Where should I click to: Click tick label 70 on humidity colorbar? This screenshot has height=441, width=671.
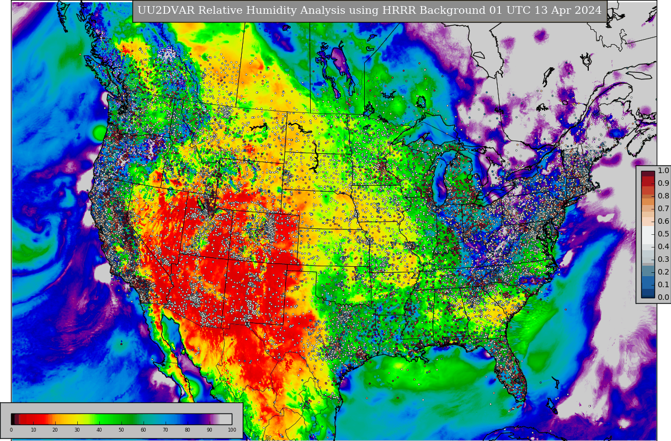pyautogui.click(x=166, y=430)
